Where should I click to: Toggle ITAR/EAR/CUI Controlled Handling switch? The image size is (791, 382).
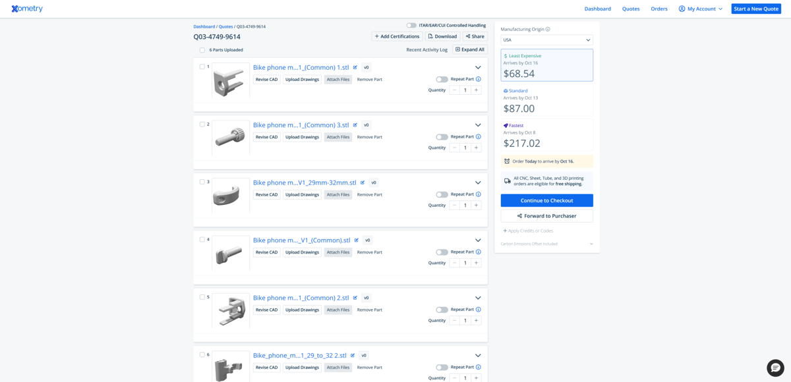[411, 26]
